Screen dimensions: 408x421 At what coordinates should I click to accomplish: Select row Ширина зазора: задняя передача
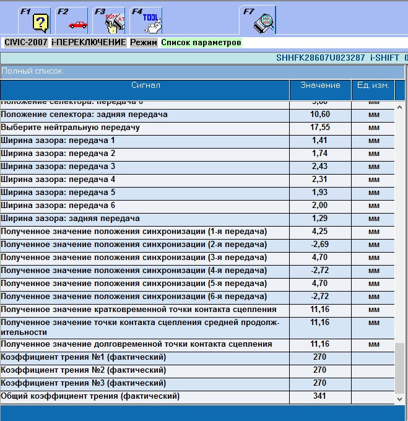pyautogui.click(x=197, y=219)
